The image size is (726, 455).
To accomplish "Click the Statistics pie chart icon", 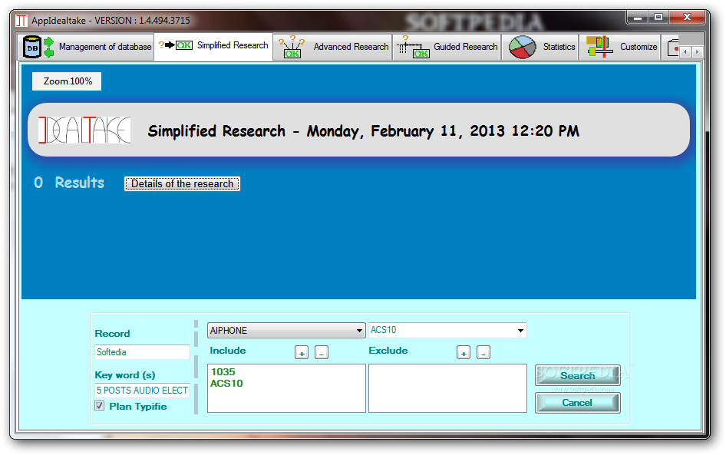I will [x=523, y=47].
